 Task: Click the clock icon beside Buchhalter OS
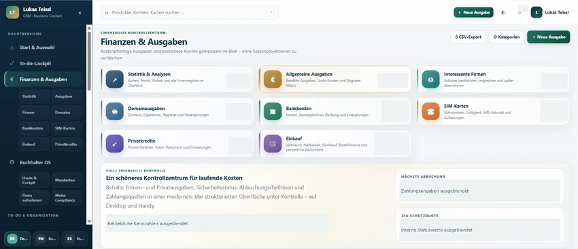(x=12, y=162)
